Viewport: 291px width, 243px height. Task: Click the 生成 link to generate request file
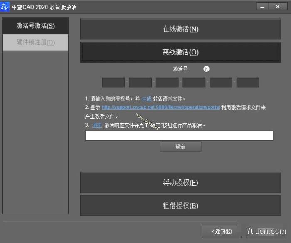(x=146, y=98)
